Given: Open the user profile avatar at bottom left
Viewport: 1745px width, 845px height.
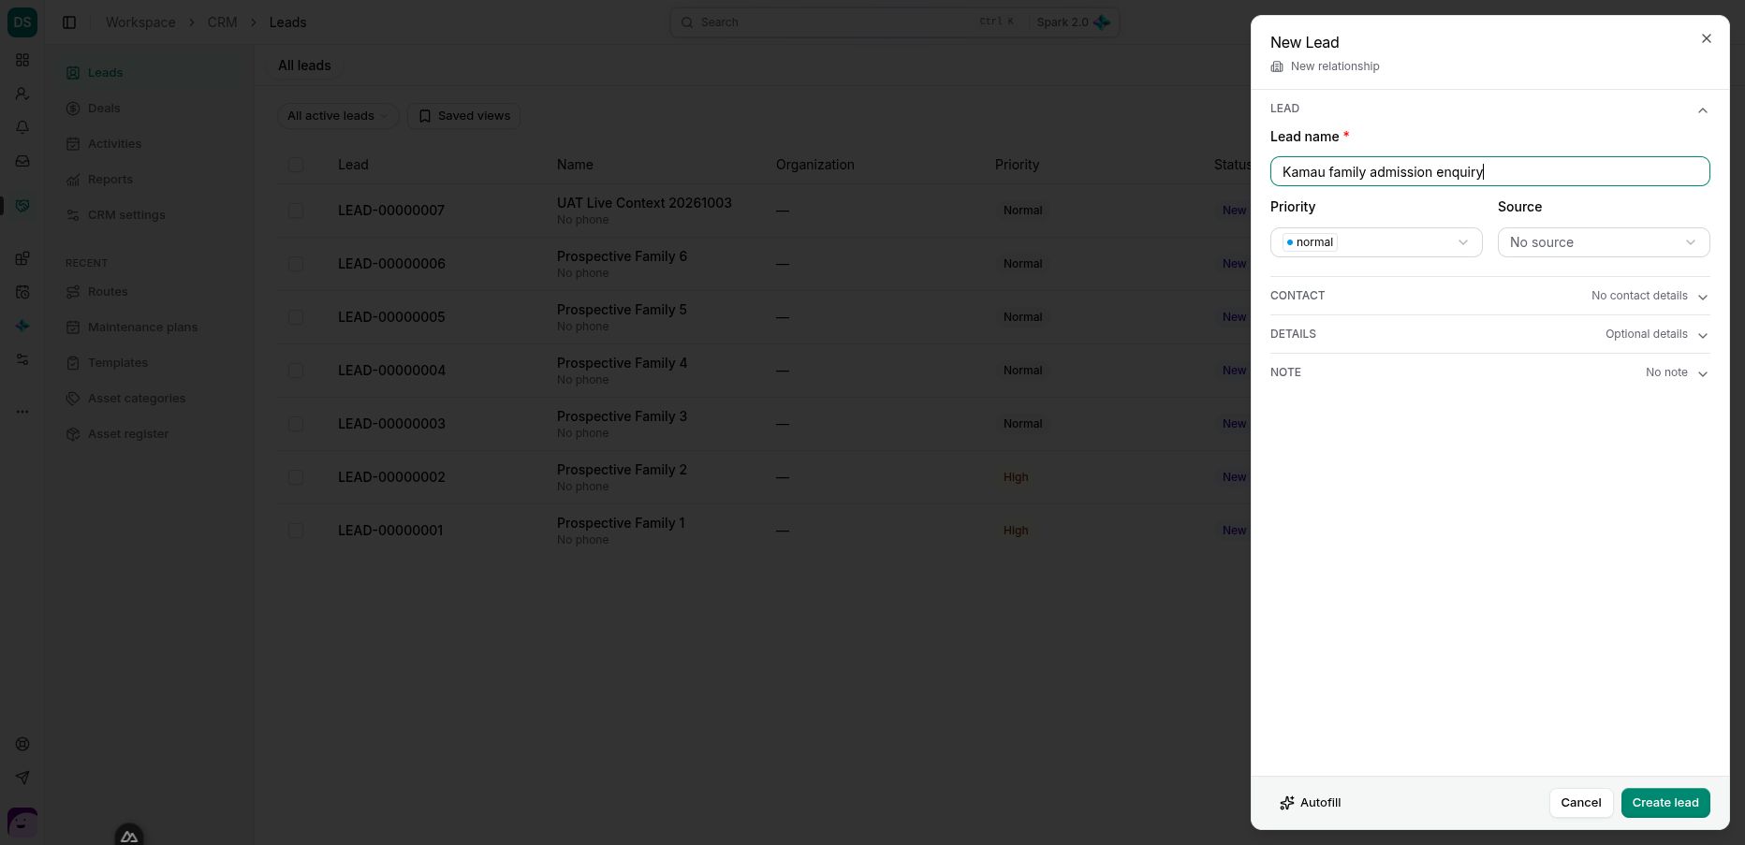Looking at the screenshot, I should 22,823.
